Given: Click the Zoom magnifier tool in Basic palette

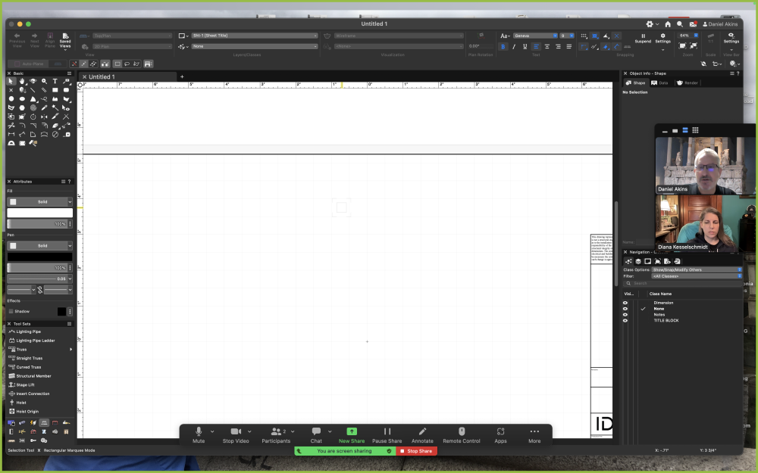Looking at the screenshot, I should (44, 81).
